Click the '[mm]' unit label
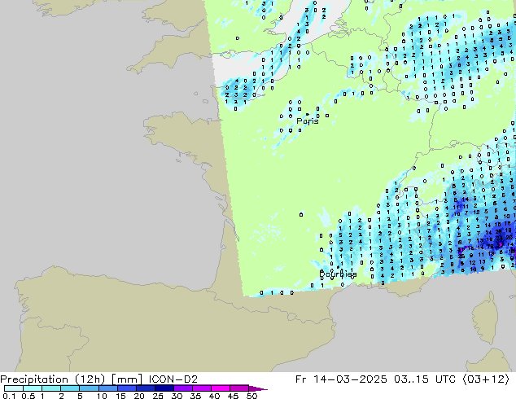This screenshot has height=399, width=516. coord(127,379)
